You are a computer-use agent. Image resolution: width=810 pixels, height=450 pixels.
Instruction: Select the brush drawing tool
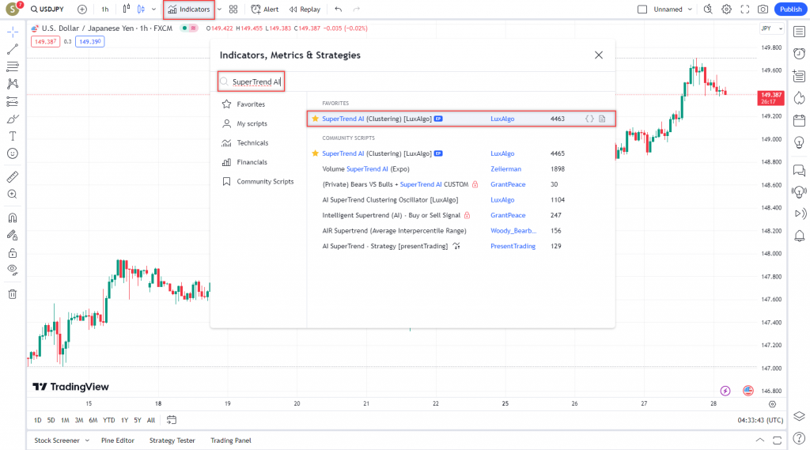point(13,119)
